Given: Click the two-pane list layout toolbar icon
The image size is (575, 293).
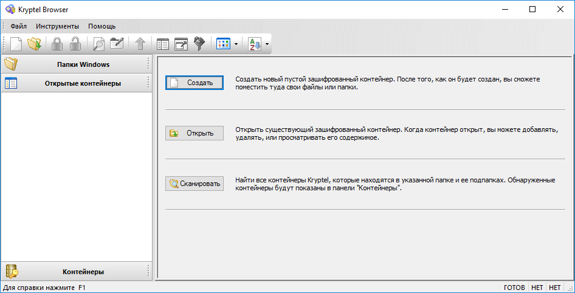Looking at the screenshot, I should coord(162,44).
